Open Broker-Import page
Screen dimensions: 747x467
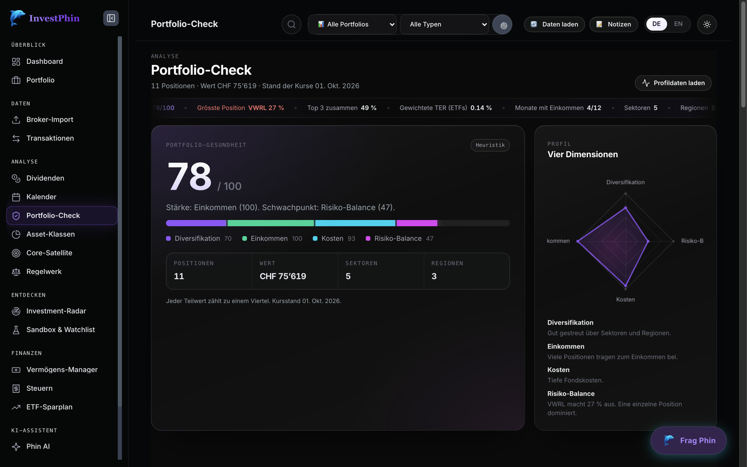(62, 119)
